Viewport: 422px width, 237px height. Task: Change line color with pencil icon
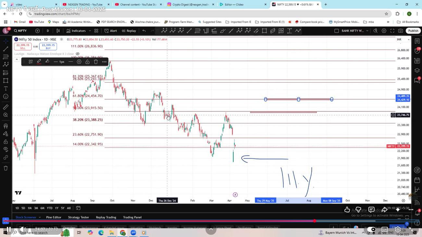pos(39,62)
